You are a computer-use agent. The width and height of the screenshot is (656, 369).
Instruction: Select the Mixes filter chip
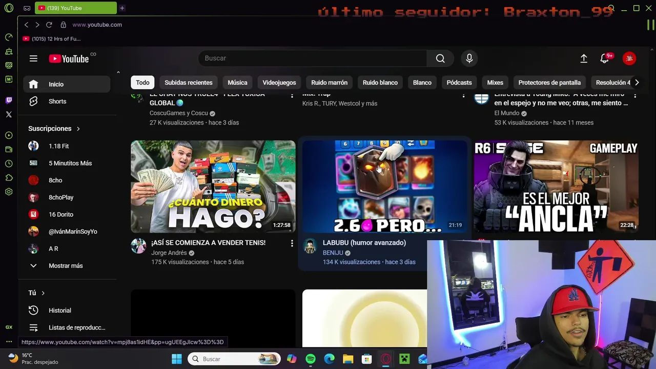495,83
